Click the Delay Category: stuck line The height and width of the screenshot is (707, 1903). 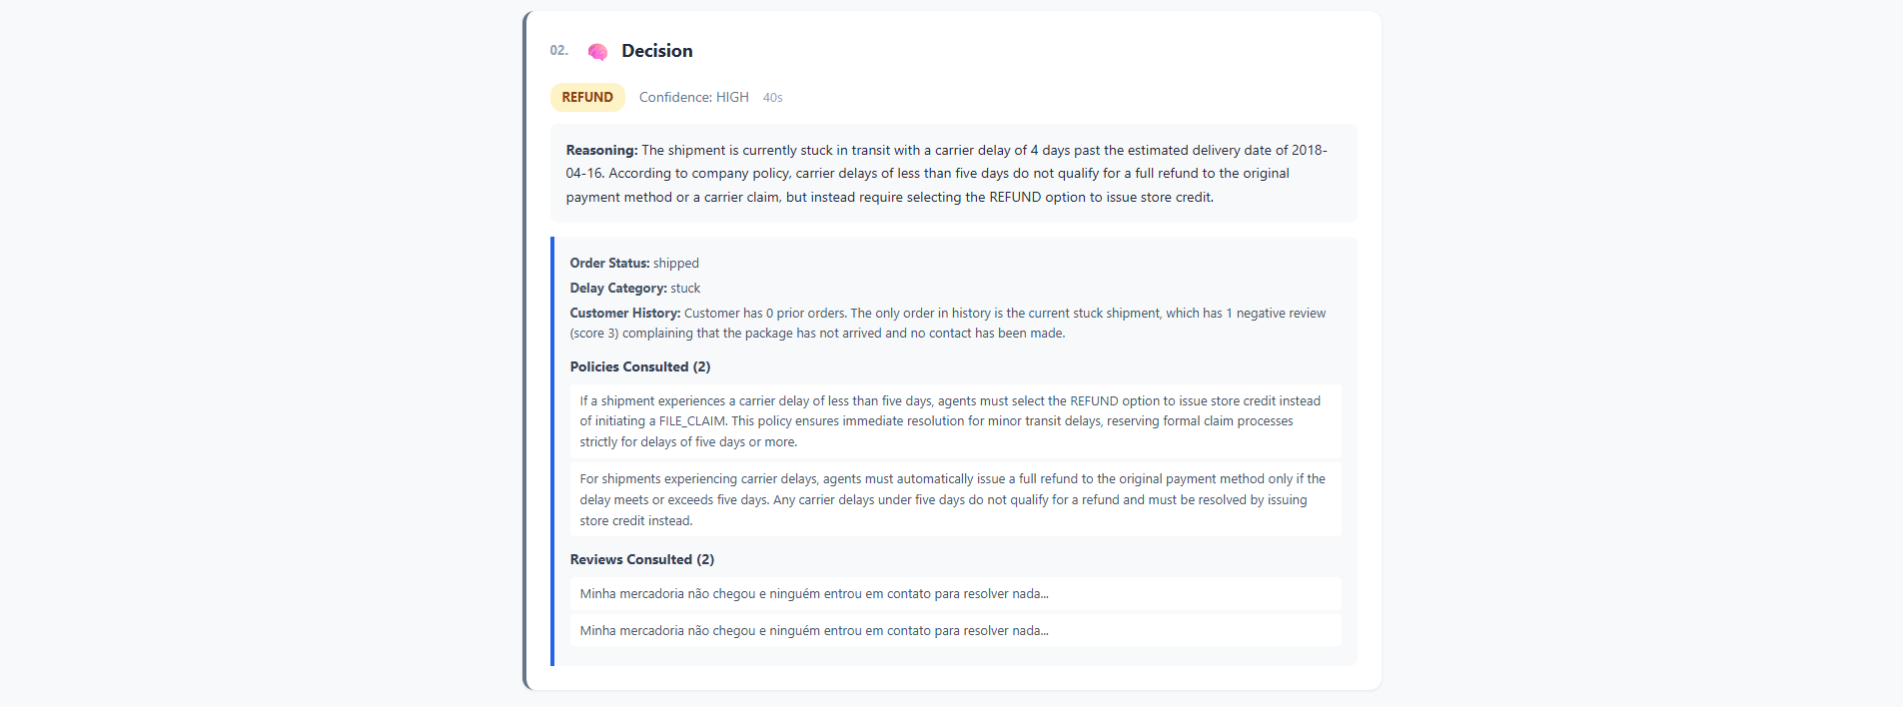[634, 288]
